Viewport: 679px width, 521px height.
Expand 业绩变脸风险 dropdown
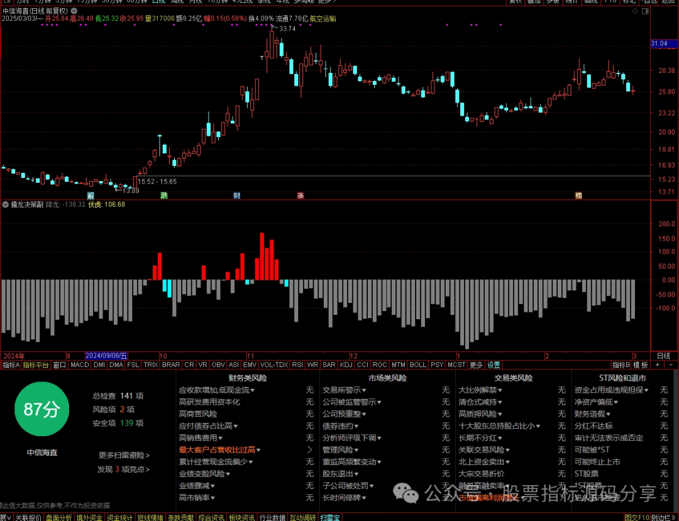coord(228,474)
